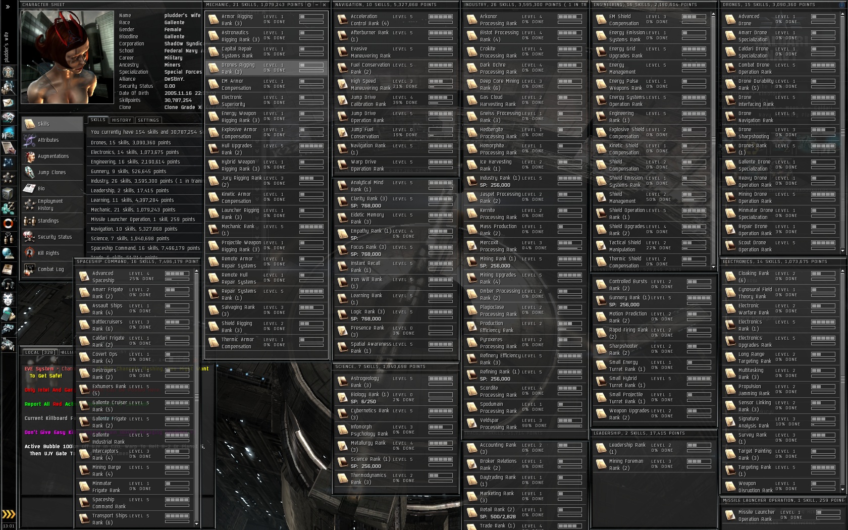Switch to the History tab
The height and width of the screenshot is (530, 848).
pos(122,120)
